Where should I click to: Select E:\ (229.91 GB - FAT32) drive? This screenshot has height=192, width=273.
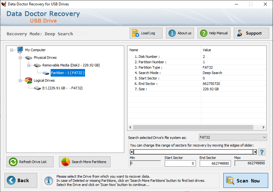pyautogui.click(x=62, y=88)
